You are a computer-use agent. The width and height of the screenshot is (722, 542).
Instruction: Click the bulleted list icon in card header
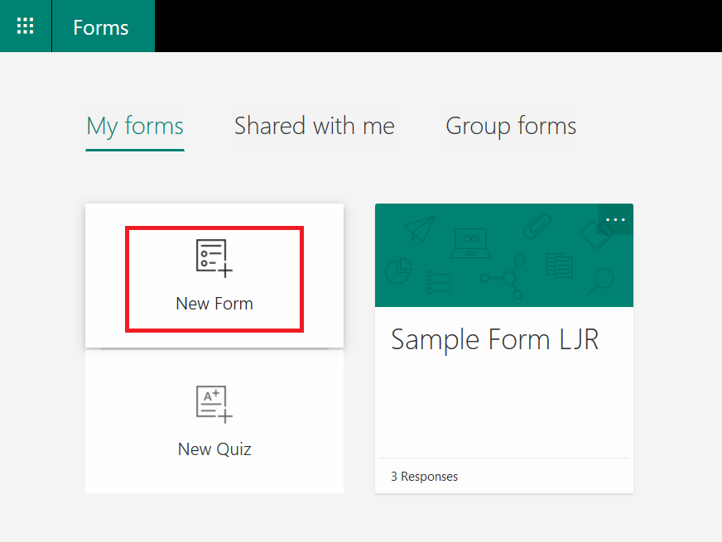coord(437,281)
